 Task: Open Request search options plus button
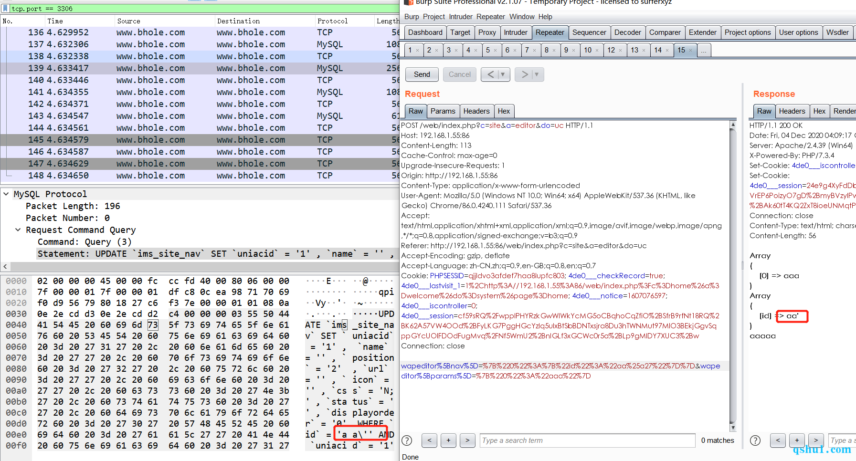coord(448,440)
